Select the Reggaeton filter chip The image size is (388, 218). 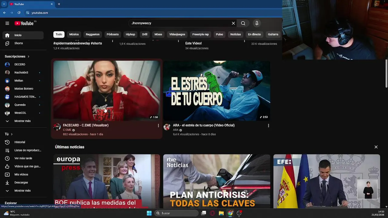click(92, 34)
